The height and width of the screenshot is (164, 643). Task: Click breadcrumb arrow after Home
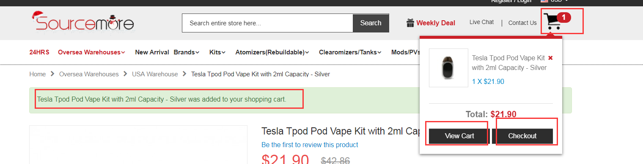[x=52, y=74]
